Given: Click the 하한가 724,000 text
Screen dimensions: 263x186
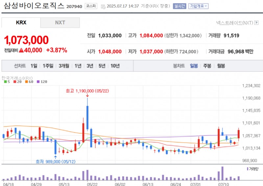Looking at the screenshot, I should click(x=181, y=52).
